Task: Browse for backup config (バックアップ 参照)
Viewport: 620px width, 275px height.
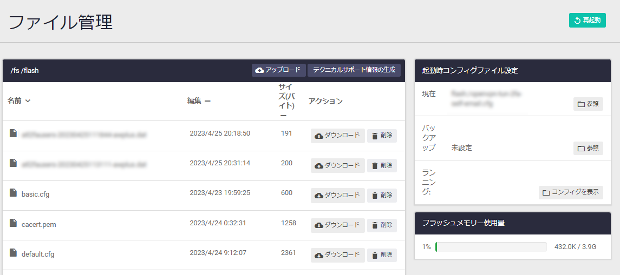Action: (588, 149)
